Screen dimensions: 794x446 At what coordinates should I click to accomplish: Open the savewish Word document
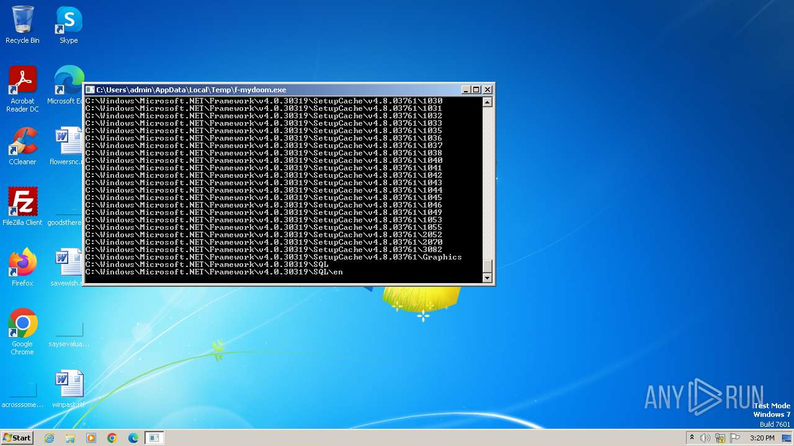click(x=65, y=268)
